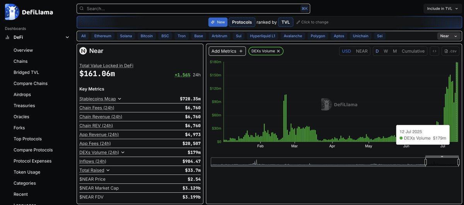
Task: Click the embed code icon
Action: point(435,51)
